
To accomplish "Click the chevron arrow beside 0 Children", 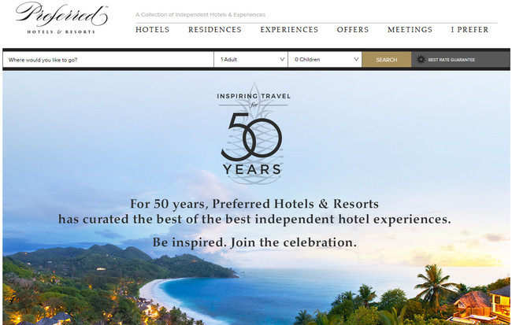I will coord(356,59).
